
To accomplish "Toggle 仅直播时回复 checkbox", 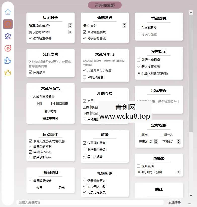I will [84, 143].
